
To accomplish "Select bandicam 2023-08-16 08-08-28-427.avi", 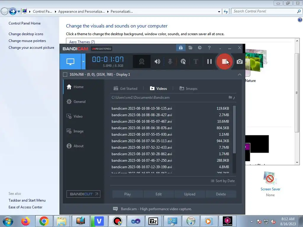I will (x=170, y=115).
